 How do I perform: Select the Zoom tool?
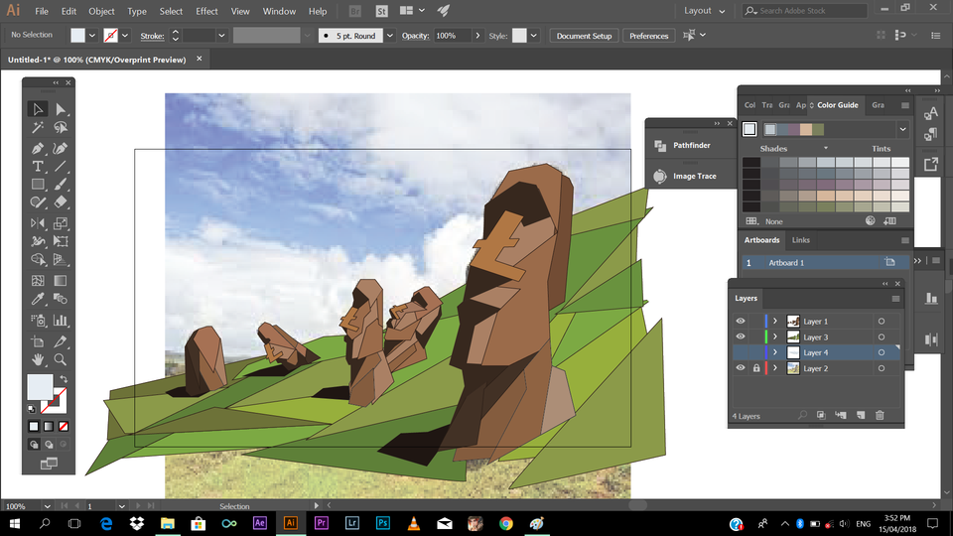point(61,359)
